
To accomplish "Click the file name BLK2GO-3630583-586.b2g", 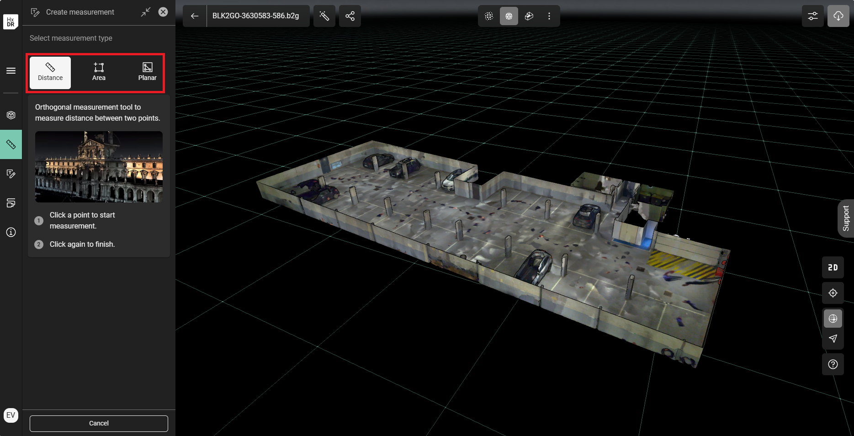I will (x=256, y=16).
